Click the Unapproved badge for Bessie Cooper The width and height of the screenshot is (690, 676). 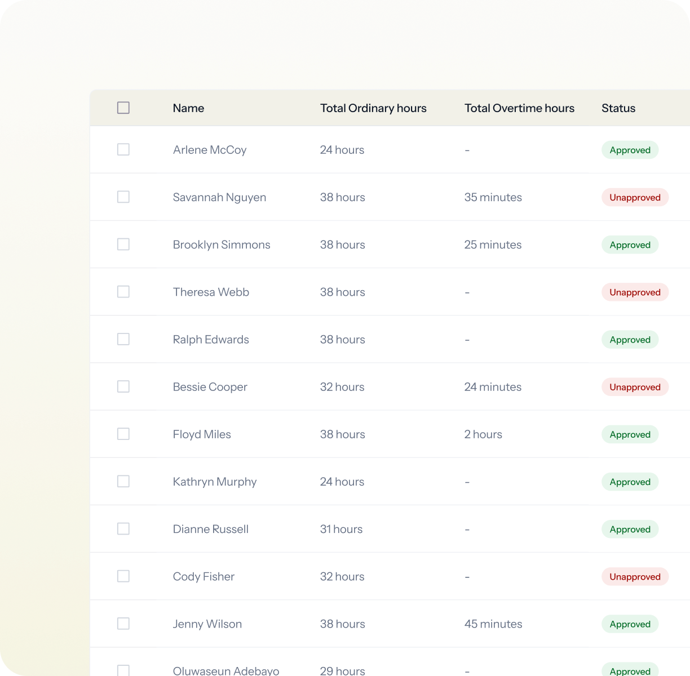pos(635,387)
